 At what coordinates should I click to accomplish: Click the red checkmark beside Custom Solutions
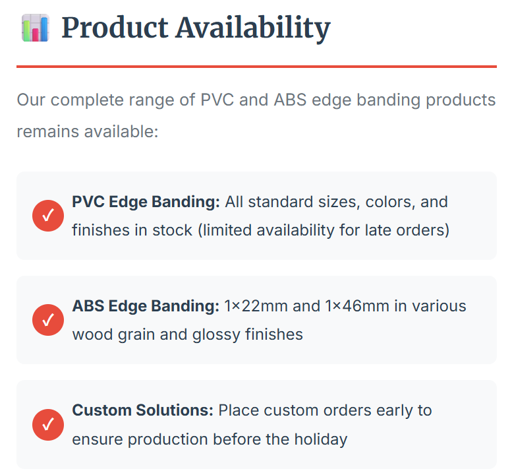pos(47,424)
